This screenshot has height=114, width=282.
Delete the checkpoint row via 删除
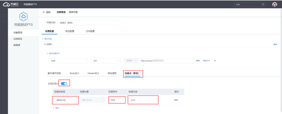click(176, 100)
